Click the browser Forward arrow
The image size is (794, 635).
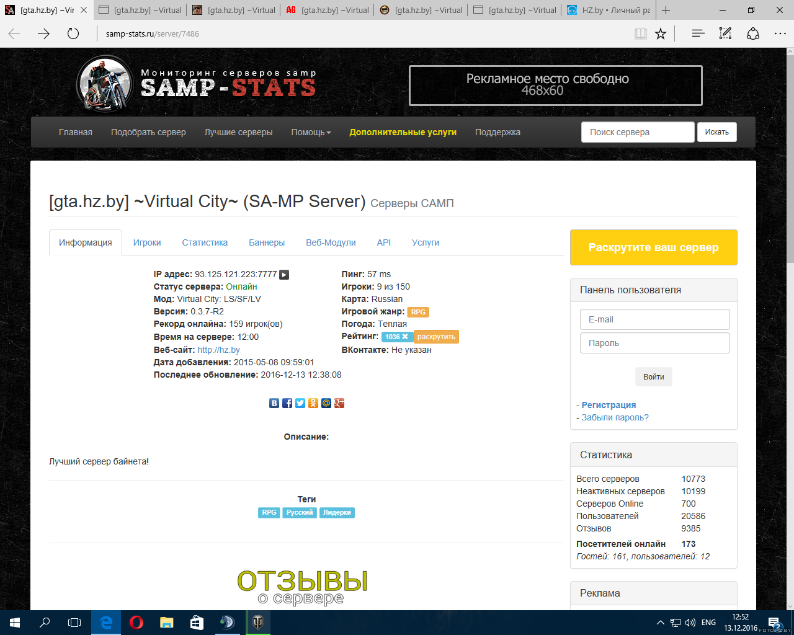coord(43,33)
